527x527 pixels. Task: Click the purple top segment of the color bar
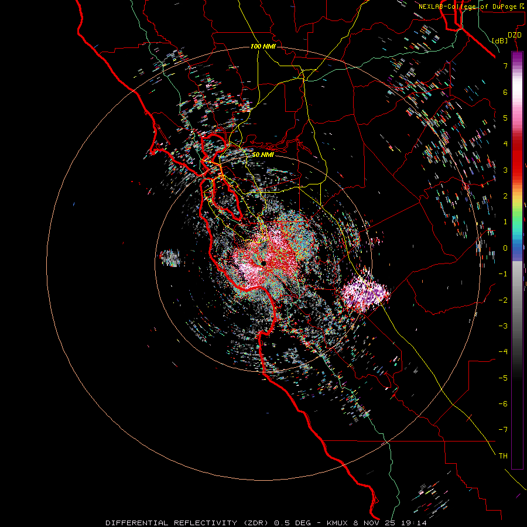click(x=517, y=57)
